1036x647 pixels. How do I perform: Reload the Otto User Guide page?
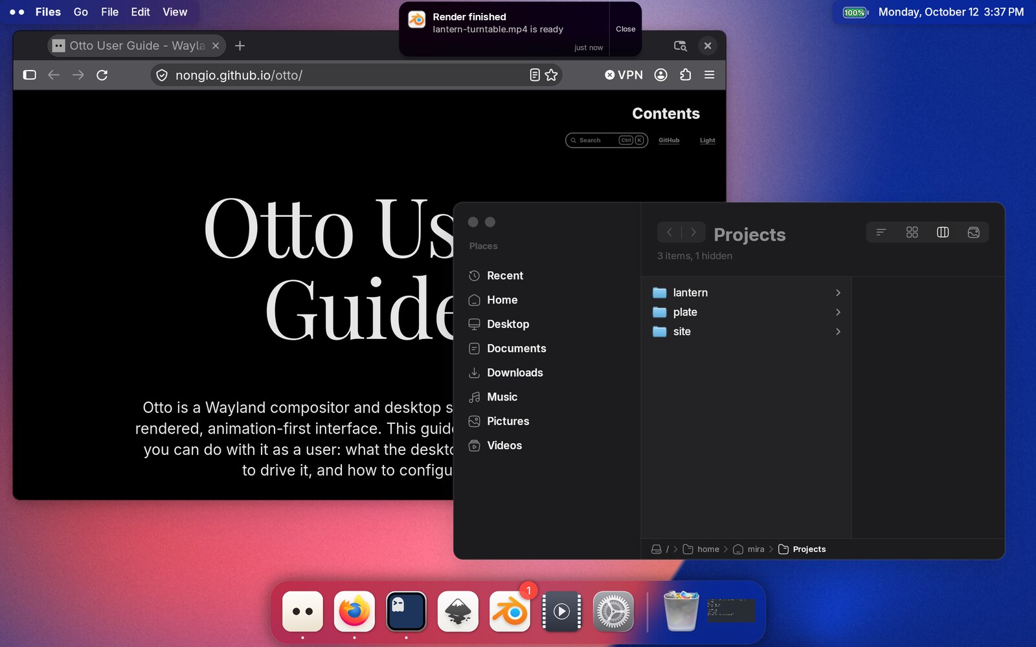tap(102, 75)
